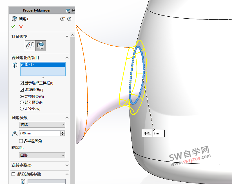Click the 2mm radius callout in viewport
Screen dimensions: 232x184
coord(158,133)
